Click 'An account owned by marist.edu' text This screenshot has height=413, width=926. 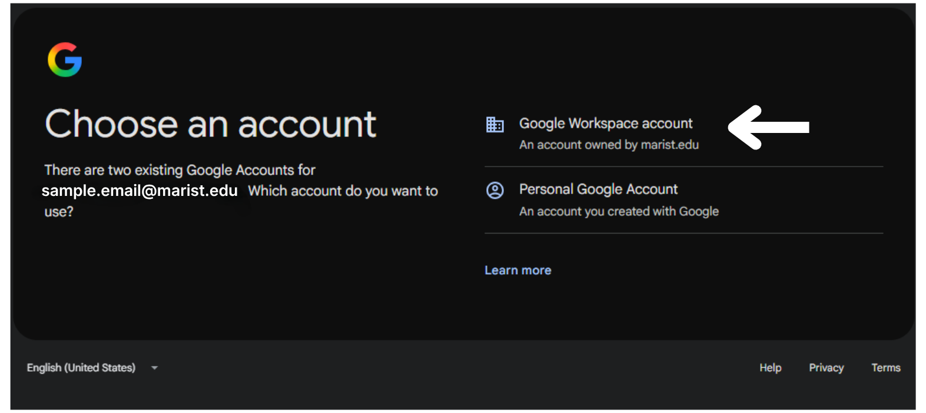click(x=609, y=145)
